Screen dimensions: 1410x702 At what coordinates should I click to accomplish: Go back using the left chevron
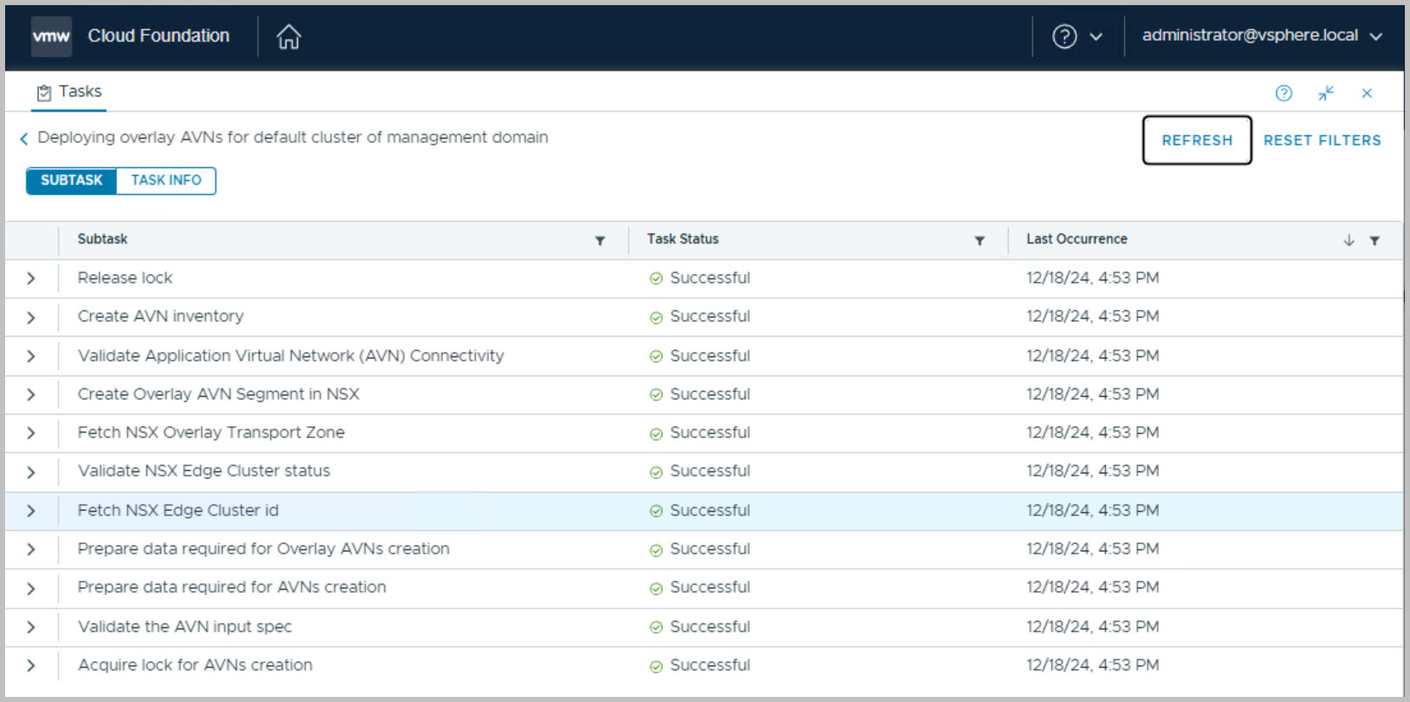point(24,139)
